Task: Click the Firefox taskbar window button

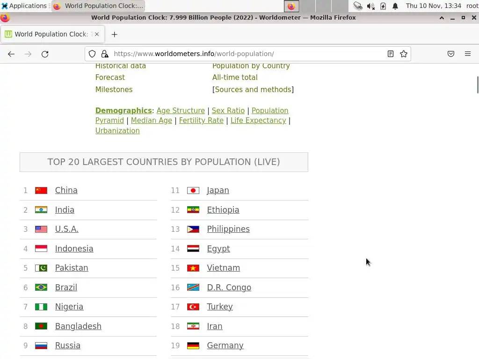Action: click(x=98, y=6)
